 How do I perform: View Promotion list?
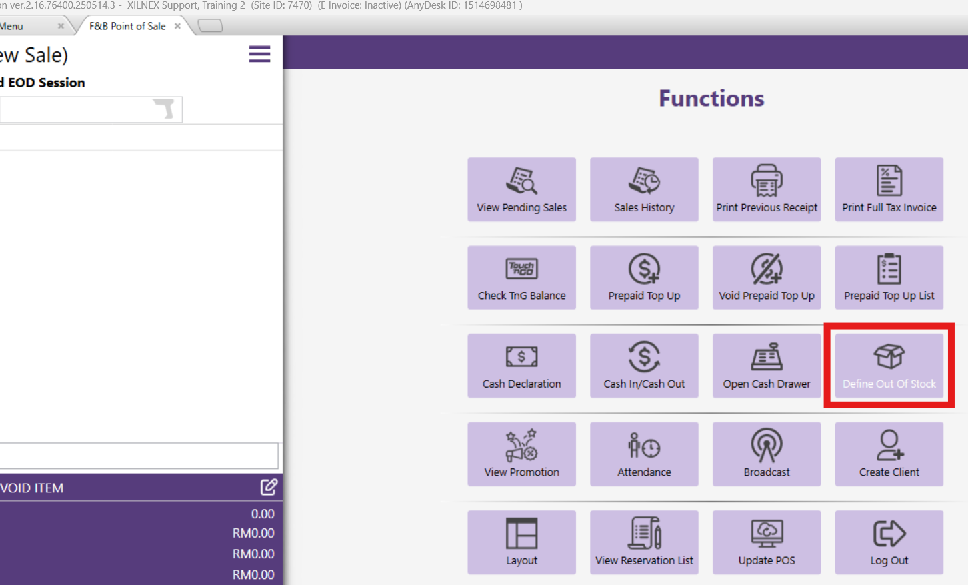521,454
